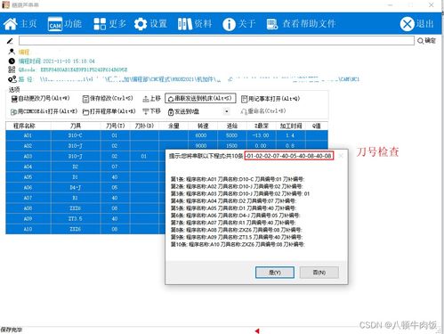Click 串联发送到机床 button
Screen dimensions: 444x334
[x=200, y=98]
